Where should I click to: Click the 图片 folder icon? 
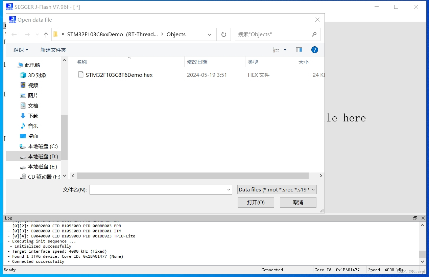[23, 95]
